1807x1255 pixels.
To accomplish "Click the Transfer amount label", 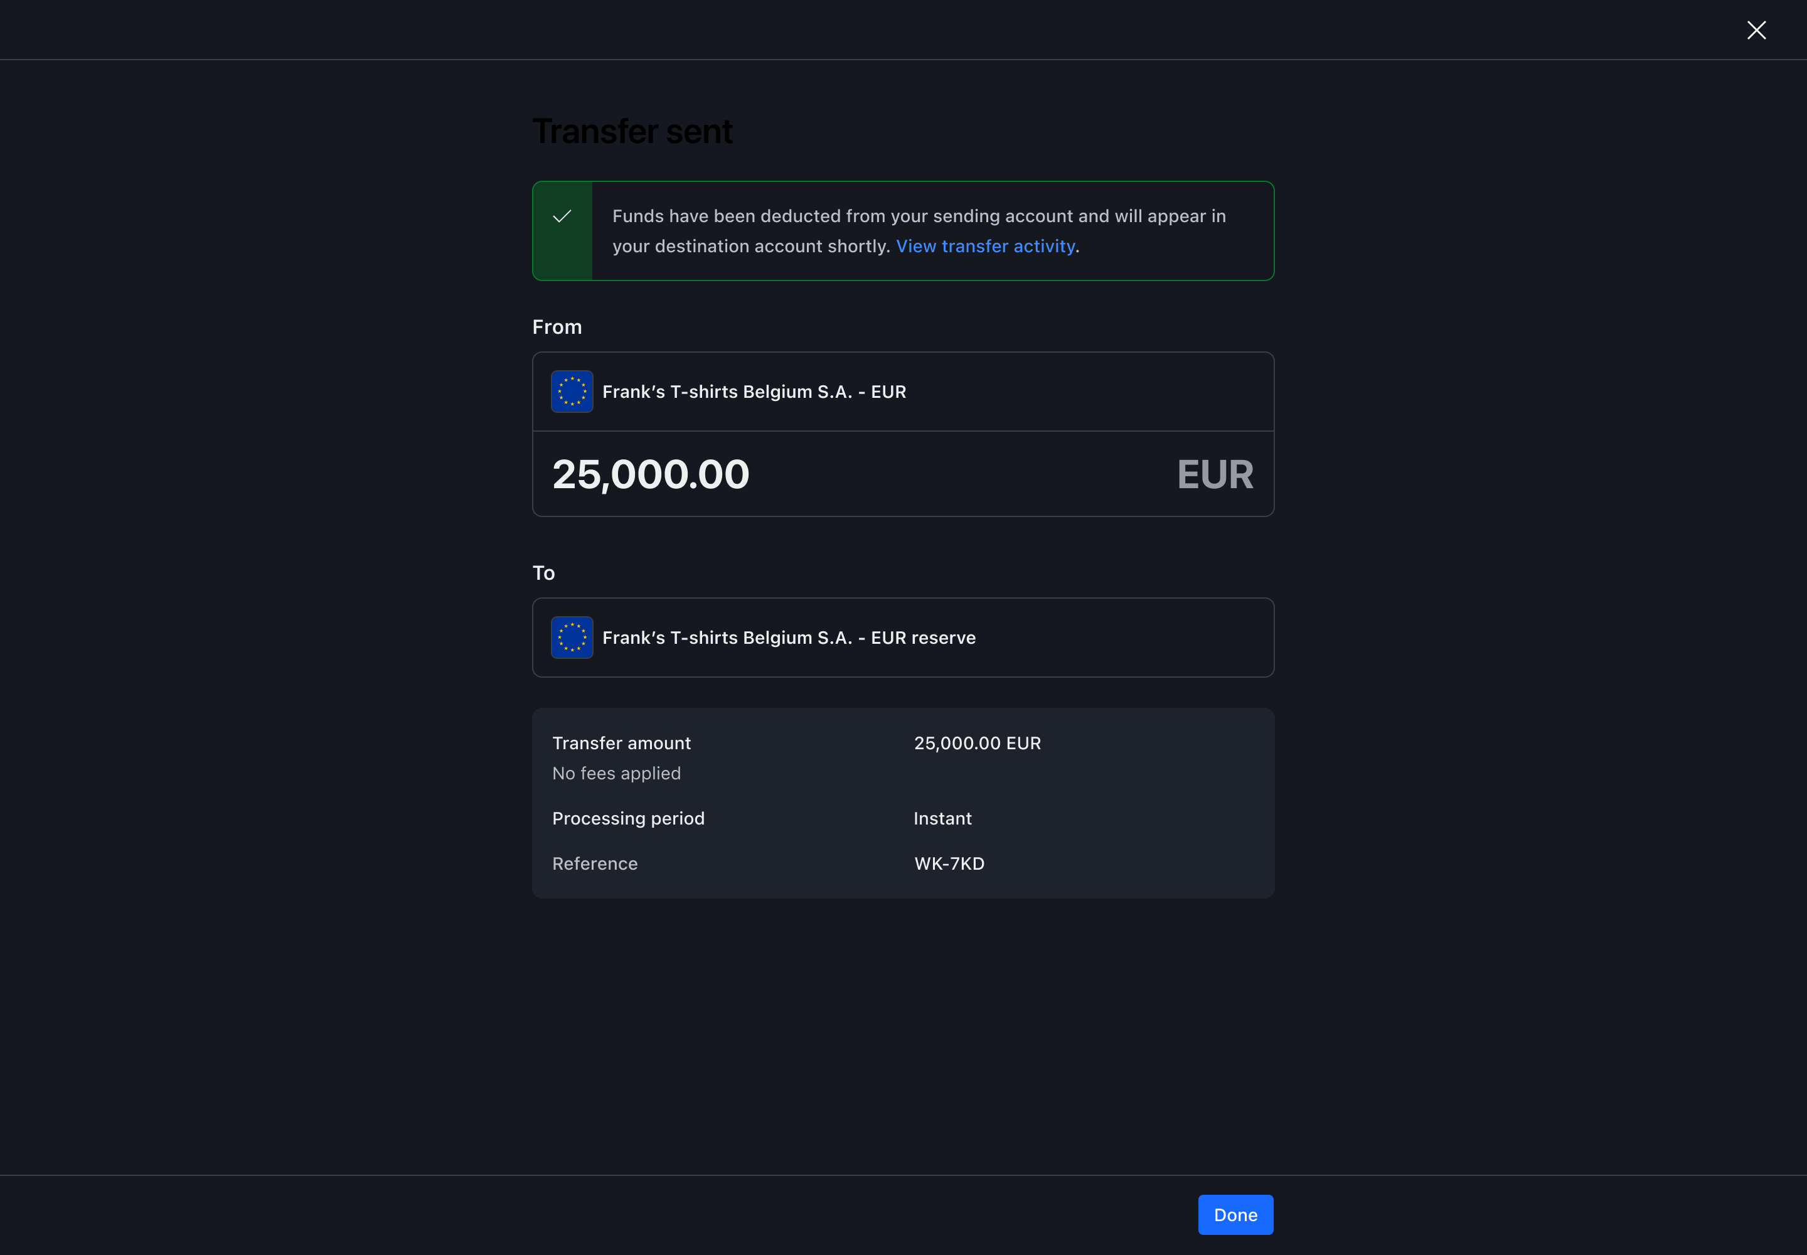I will tap(621, 743).
